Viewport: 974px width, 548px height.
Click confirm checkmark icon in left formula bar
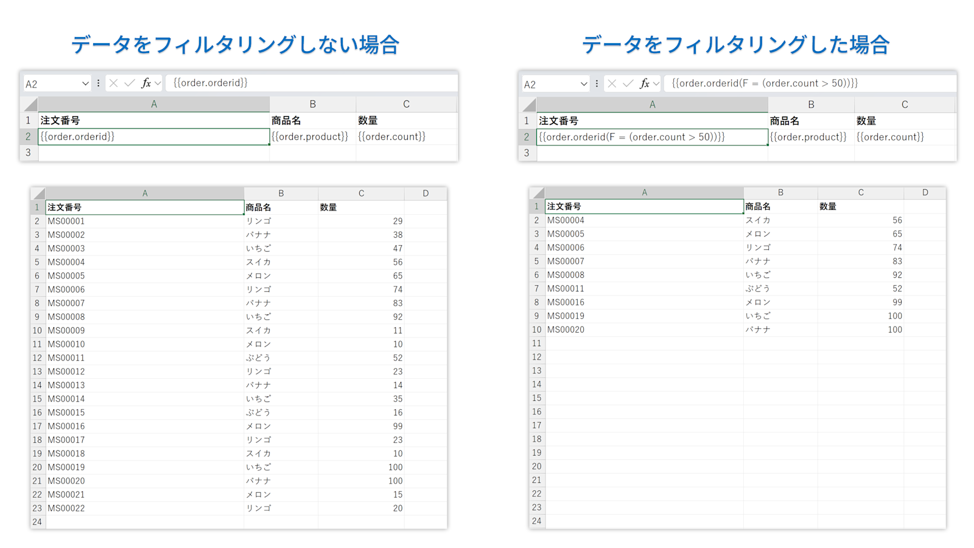click(x=130, y=83)
